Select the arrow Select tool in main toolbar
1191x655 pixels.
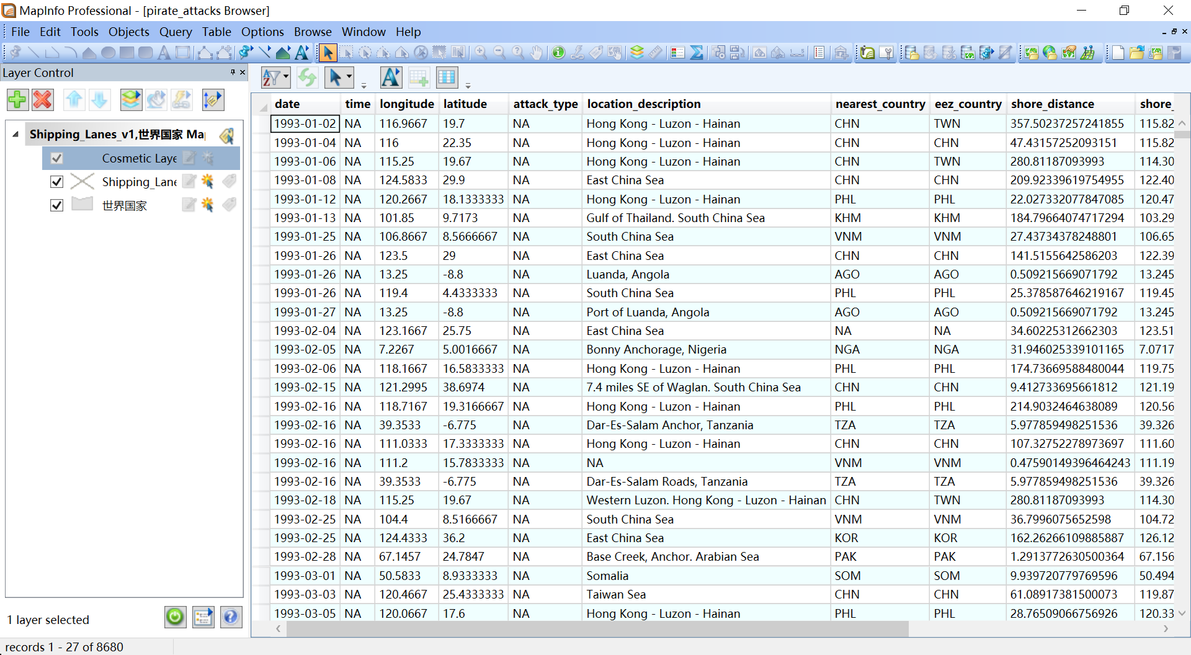point(328,53)
